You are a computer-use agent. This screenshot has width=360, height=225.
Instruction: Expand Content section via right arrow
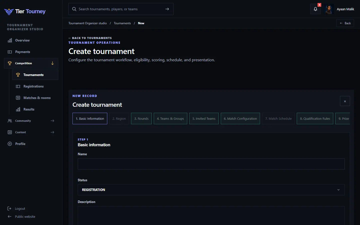[52, 132]
